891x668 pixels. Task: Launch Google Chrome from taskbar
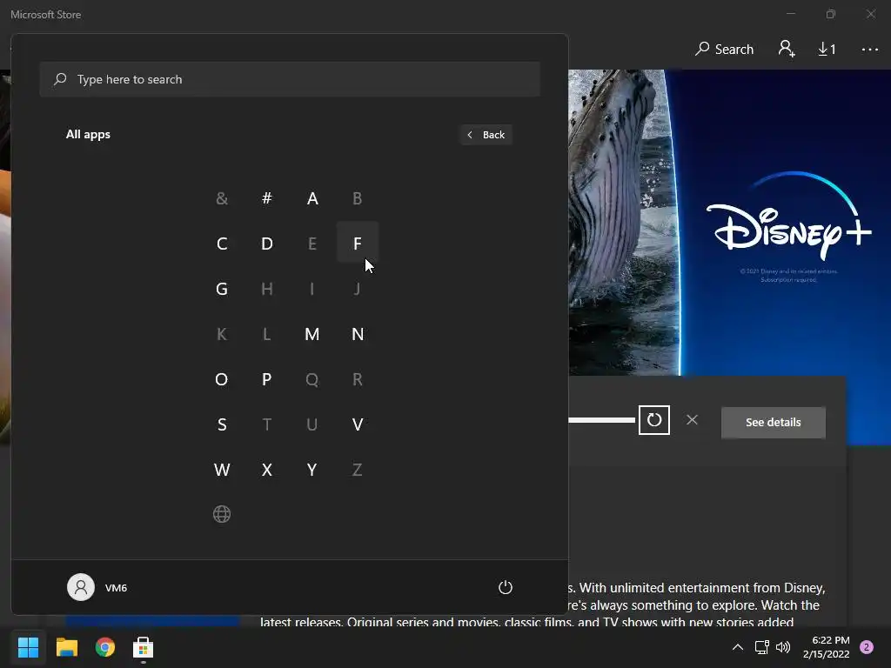(x=105, y=647)
